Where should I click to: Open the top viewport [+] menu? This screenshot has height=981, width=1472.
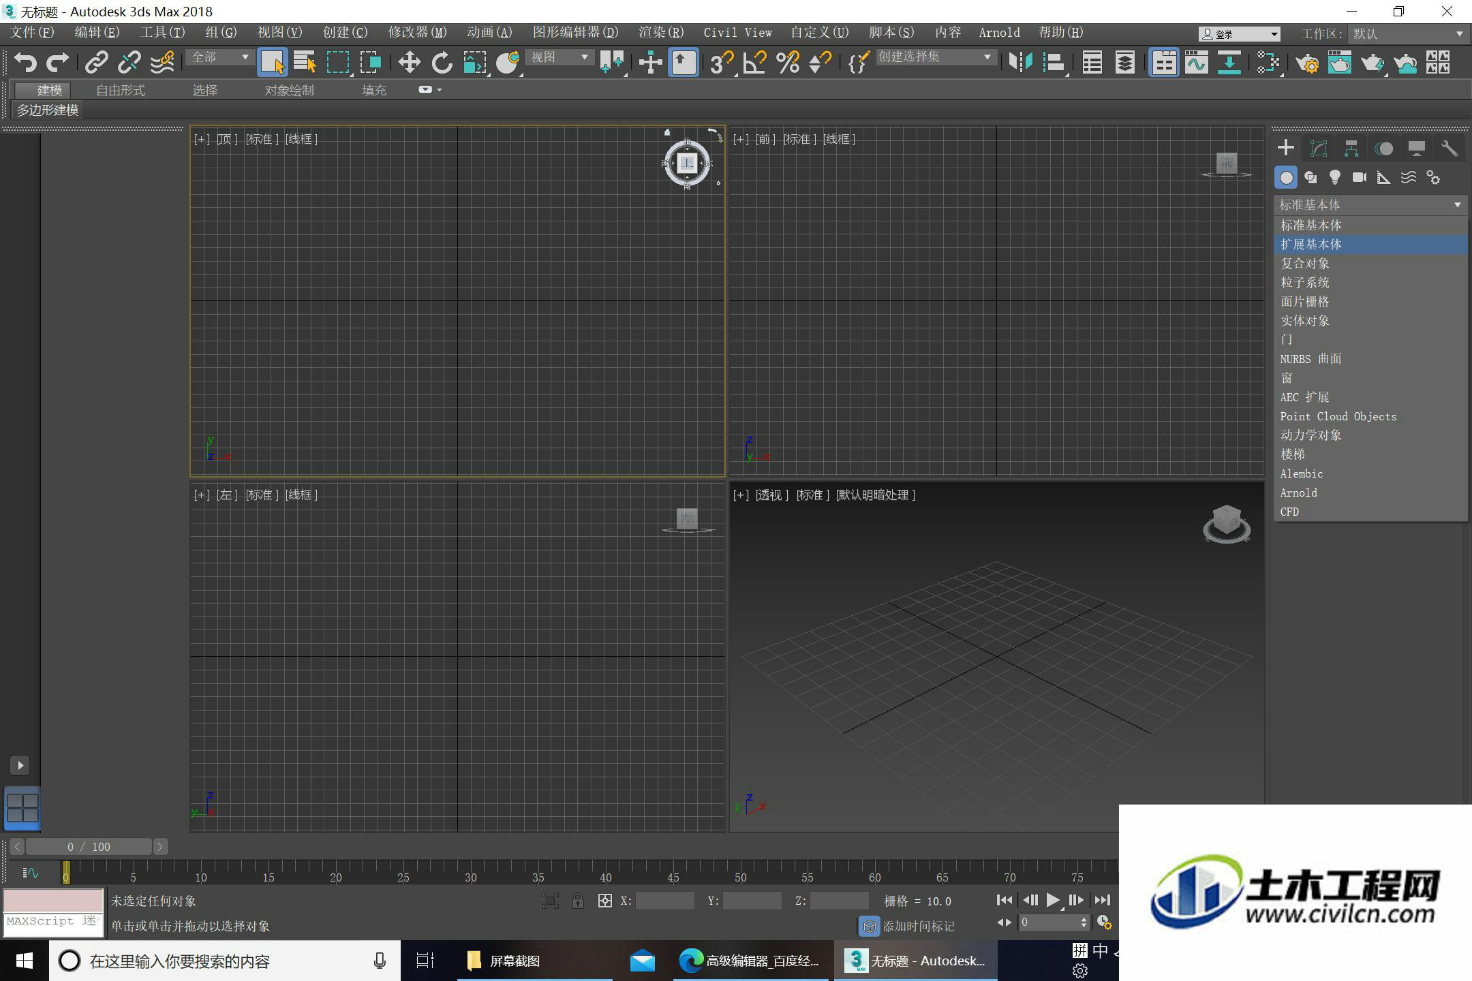coord(202,139)
